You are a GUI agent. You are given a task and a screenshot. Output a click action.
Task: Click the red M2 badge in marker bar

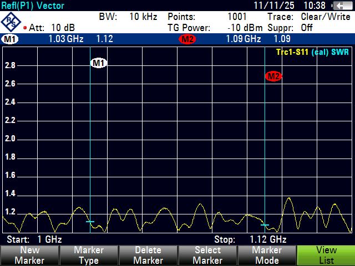pos(187,39)
